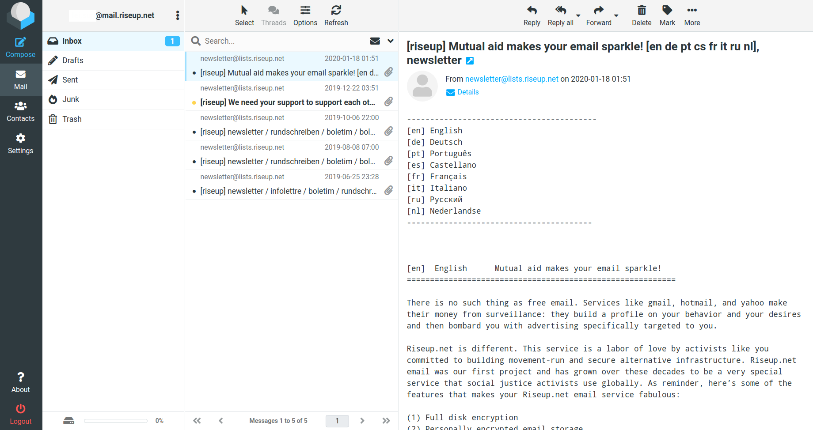This screenshot has height=430, width=813.
Task: Open the Drafts folder
Action: [114, 60]
